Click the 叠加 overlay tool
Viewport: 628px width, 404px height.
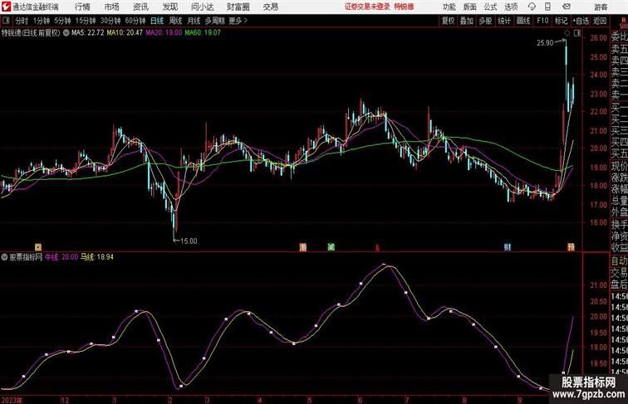pyautogui.click(x=467, y=21)
